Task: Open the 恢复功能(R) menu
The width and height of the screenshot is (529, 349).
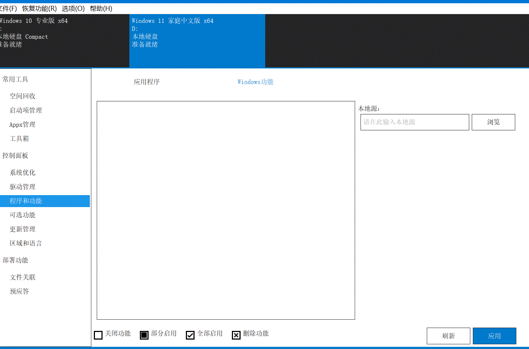Action: [x=39, y=8]
